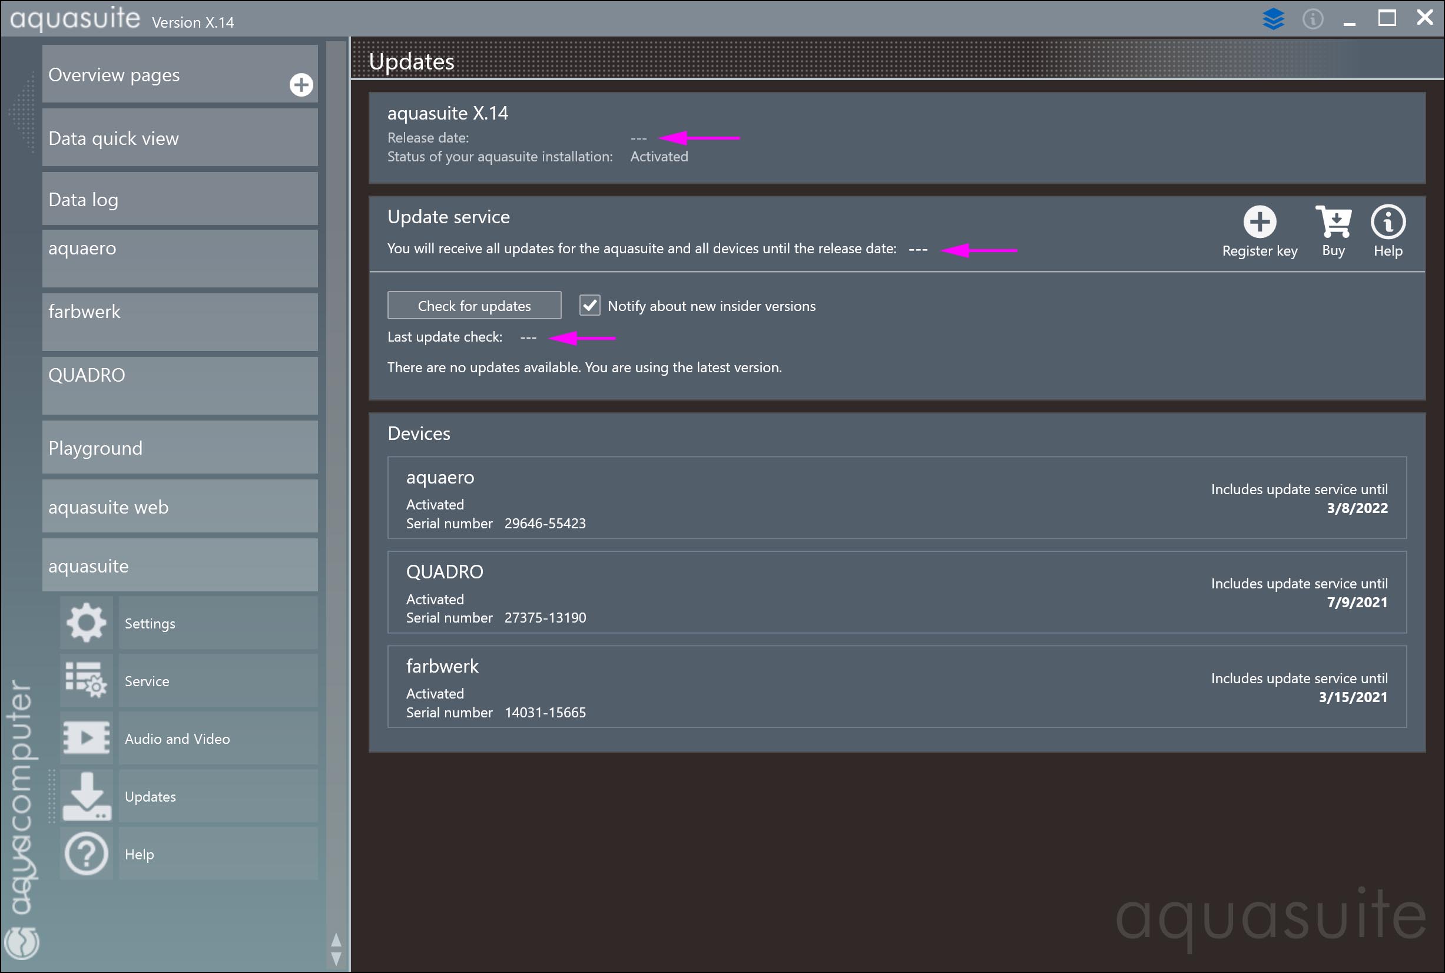1445x973 pixels.
Task: Click the sidebar scroll down arrow
Action: coord(336,959)
